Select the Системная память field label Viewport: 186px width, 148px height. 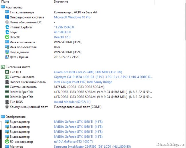coord(23,87)
